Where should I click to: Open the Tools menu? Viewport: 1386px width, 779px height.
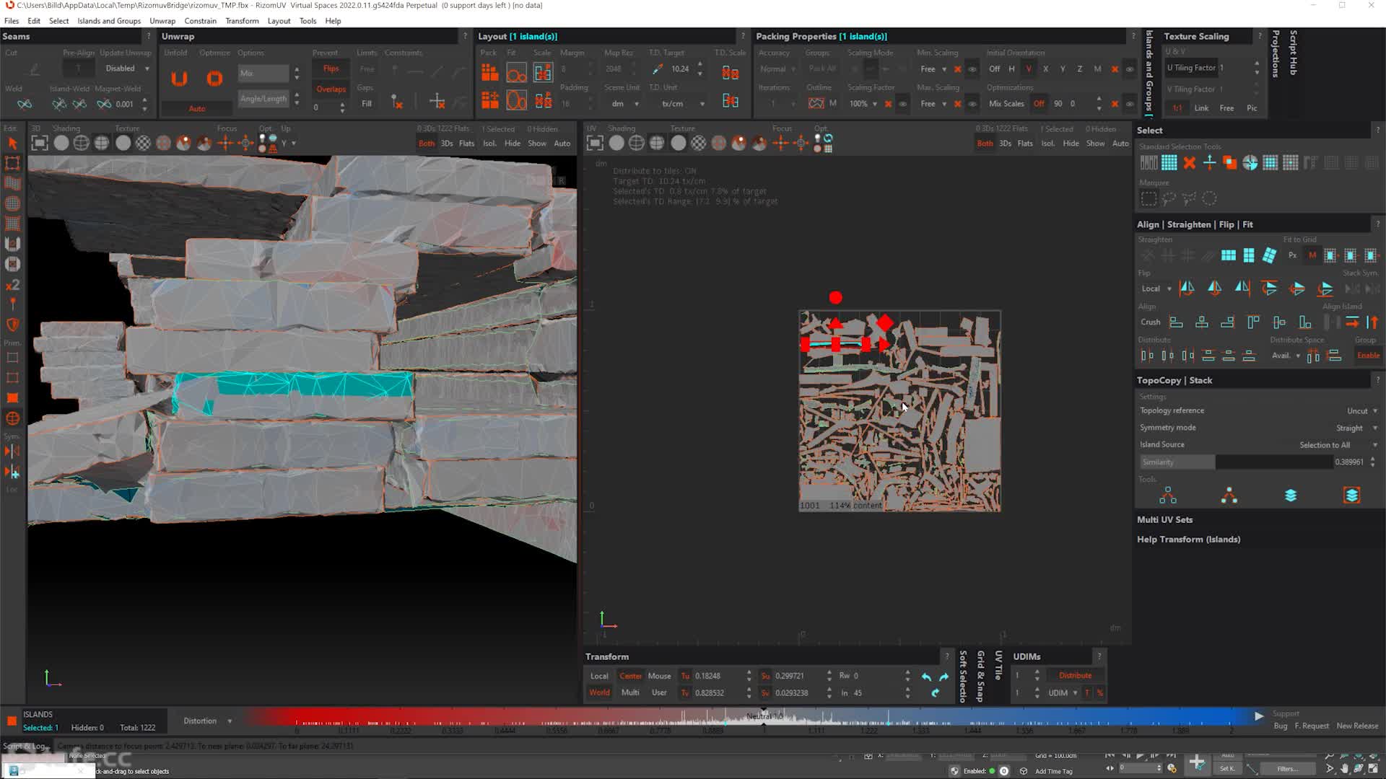pyautogui.click(x=308, y=21)
